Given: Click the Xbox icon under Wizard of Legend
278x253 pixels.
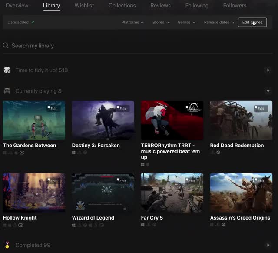Looking at the screenshot, I should point(85,225).
